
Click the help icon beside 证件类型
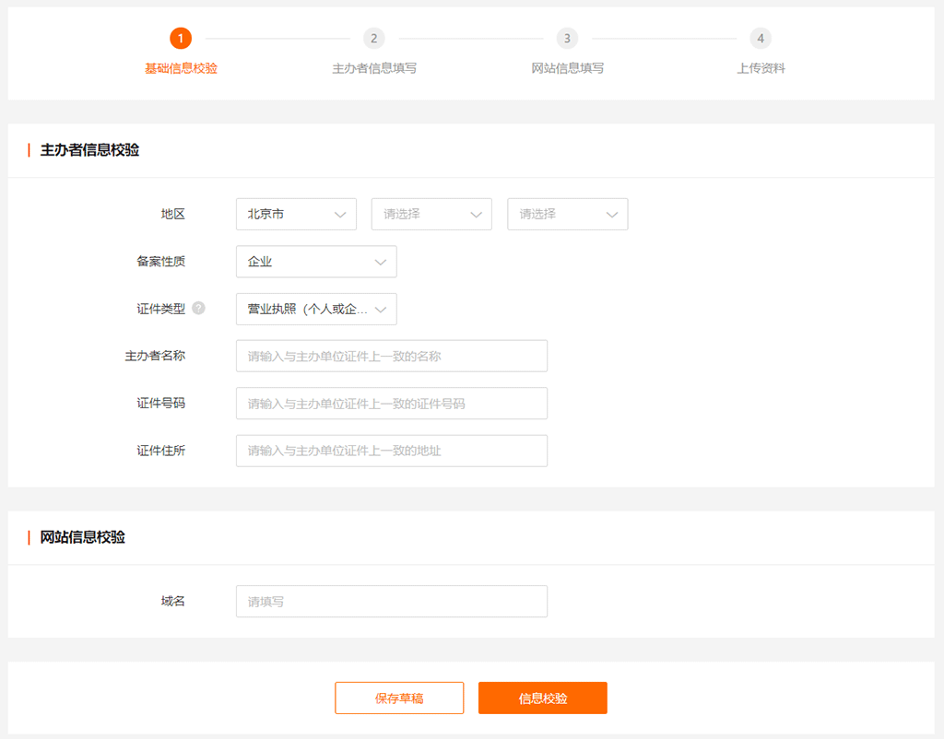(198, 309)
